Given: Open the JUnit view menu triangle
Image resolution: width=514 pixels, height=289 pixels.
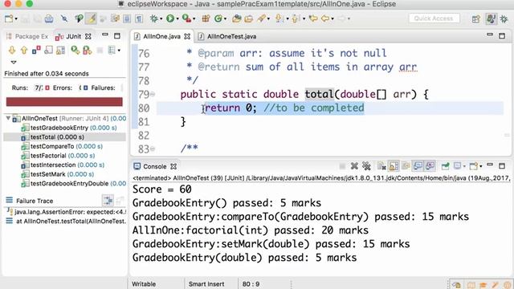Looking at the screenshot, I should (14, 62).
